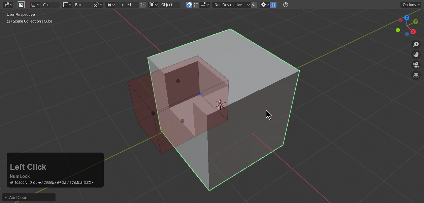Click the angle icon next to Locked
Screen dimensions: 424x203
pyautogui.click(x=143, y=5)
